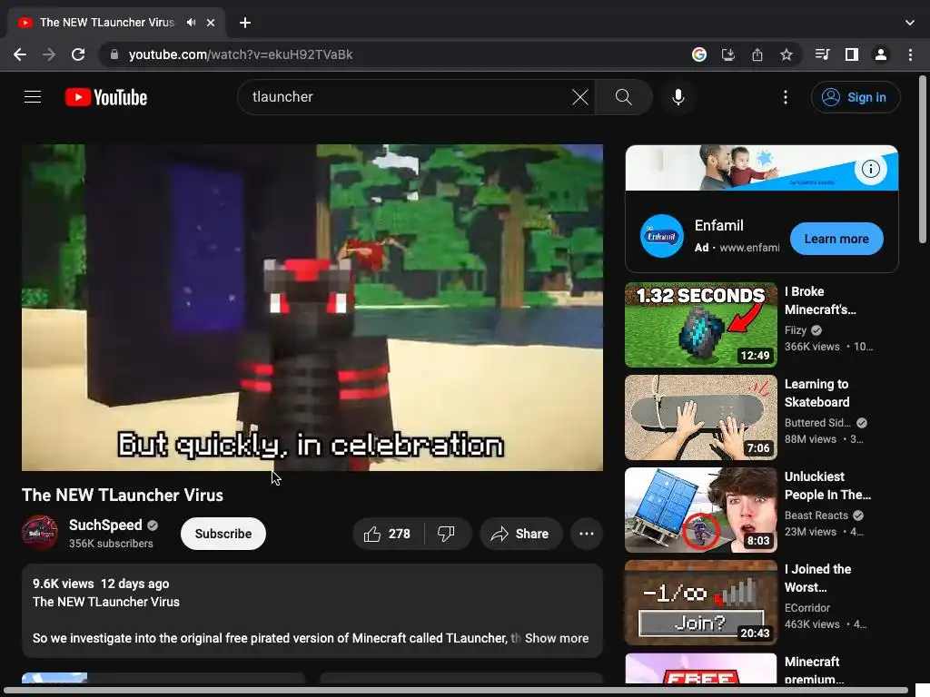Open the SuchSpeed channel avatar

point(40,533)
